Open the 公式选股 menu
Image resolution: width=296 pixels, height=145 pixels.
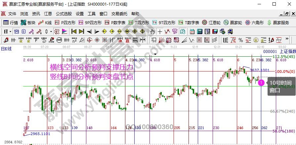pyautogui.click(x=63, y=14)
